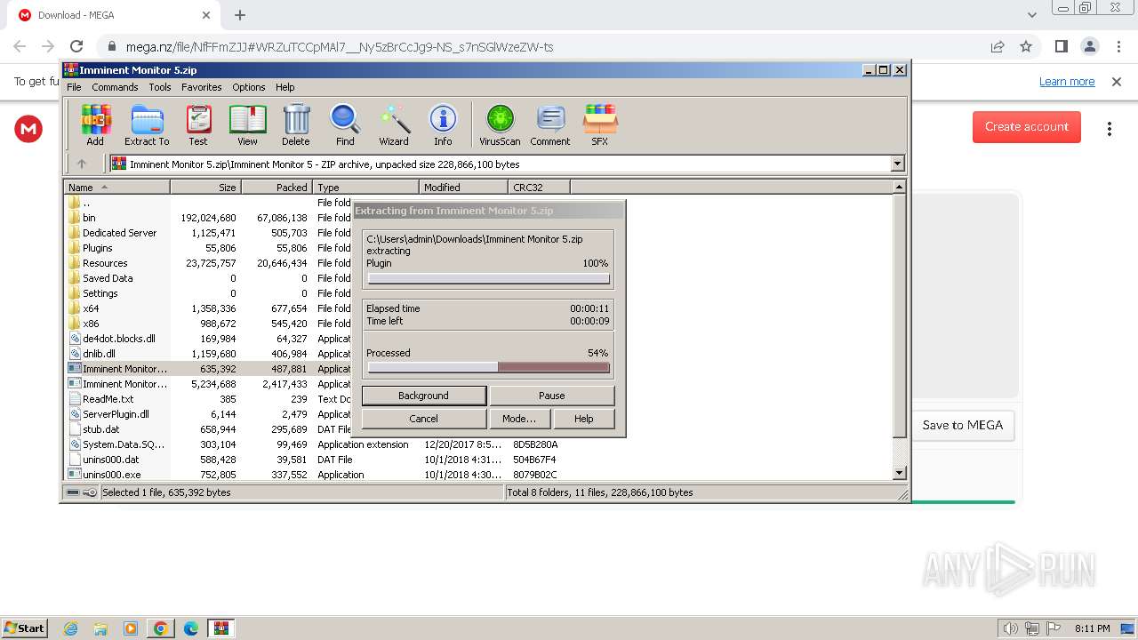Sort the list by Size column
Viewport: 1138px width, 640px height.
[x=205, y=187]
